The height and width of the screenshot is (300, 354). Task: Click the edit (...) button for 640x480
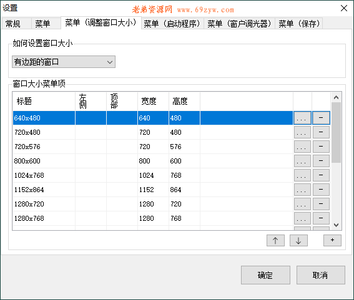coord(302,118)
